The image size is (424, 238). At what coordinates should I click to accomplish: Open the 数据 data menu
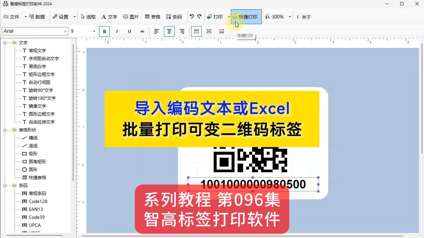38,17
